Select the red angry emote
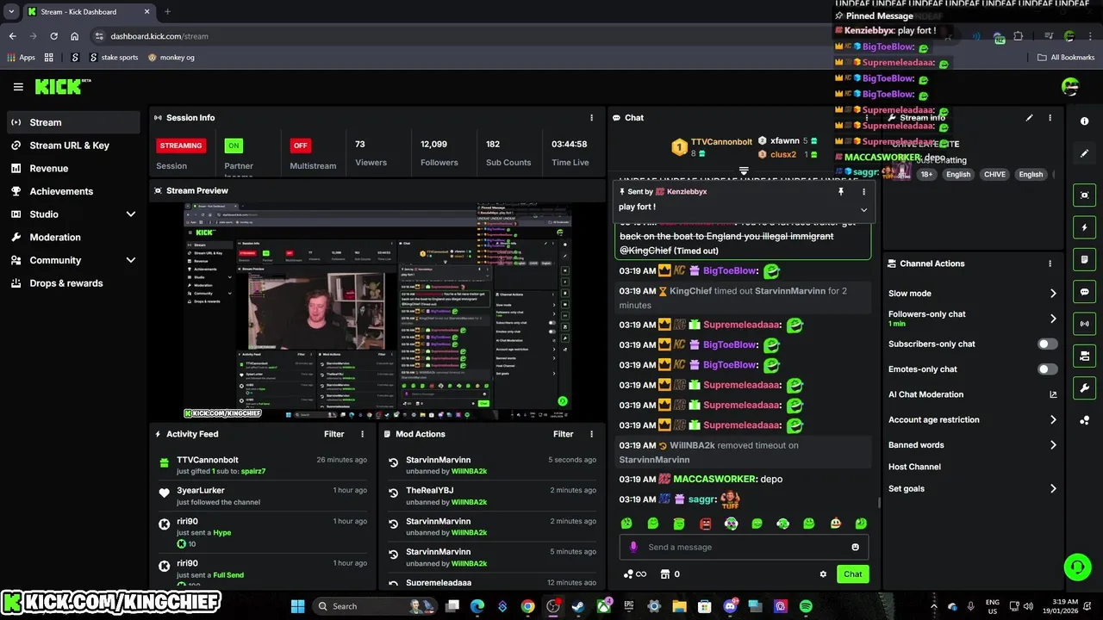The width and height of the screenshot is (1103, 620). coord(705,524)
